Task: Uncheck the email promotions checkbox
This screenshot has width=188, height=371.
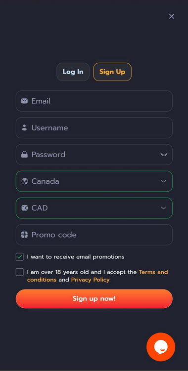Action: pyautogui.click(x=20, y=257)
